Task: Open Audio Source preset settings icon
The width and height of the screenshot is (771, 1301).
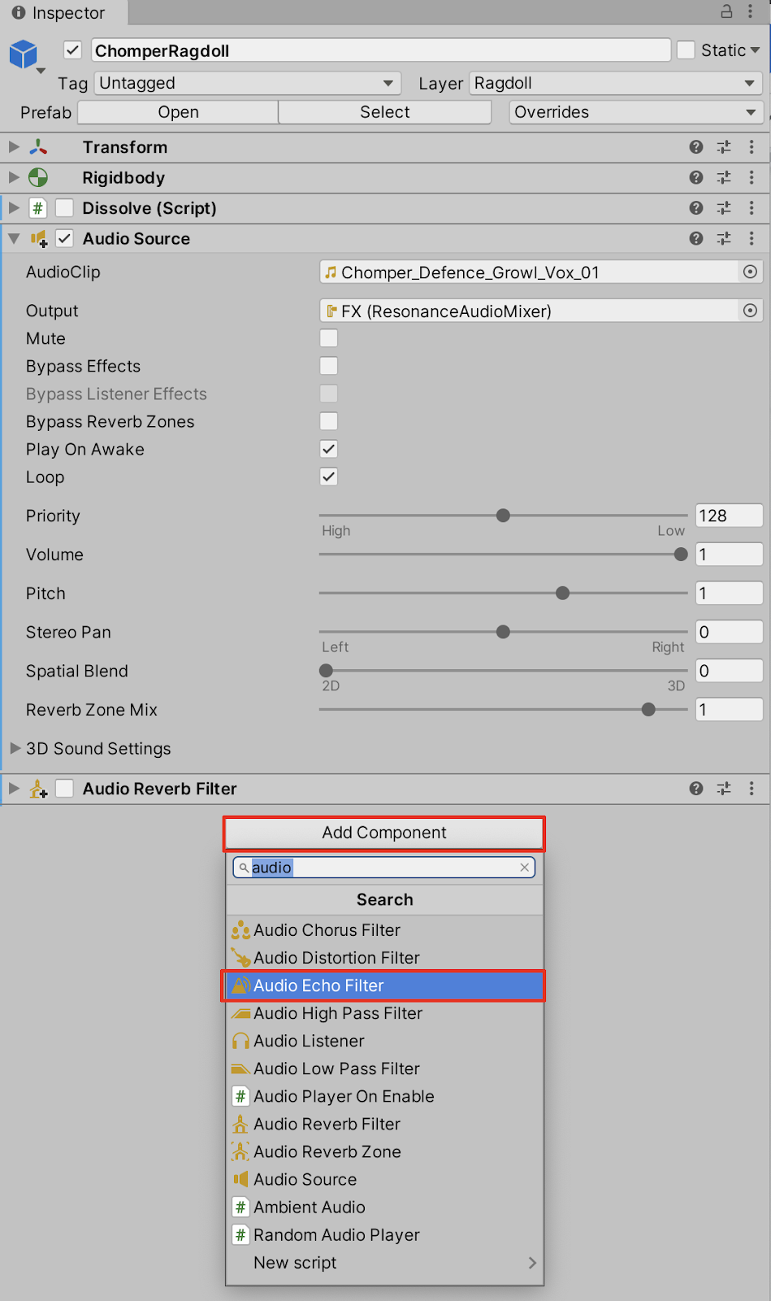Action: 724,238
